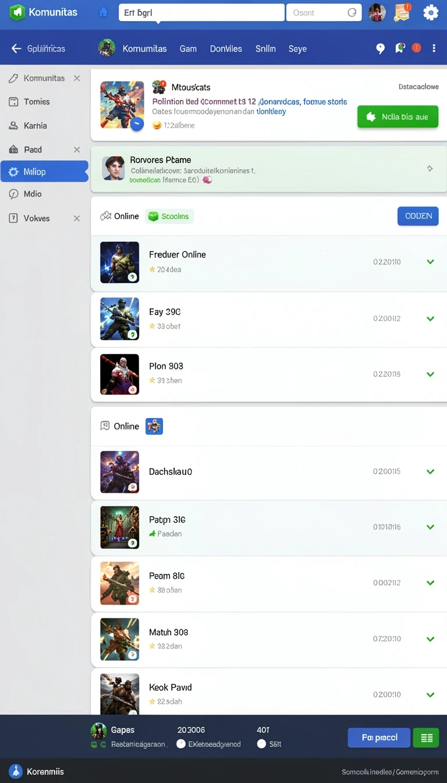Screen dimensions: 447x783
Task: Close the Komunitas sidebar item
Action: point(77,78)
